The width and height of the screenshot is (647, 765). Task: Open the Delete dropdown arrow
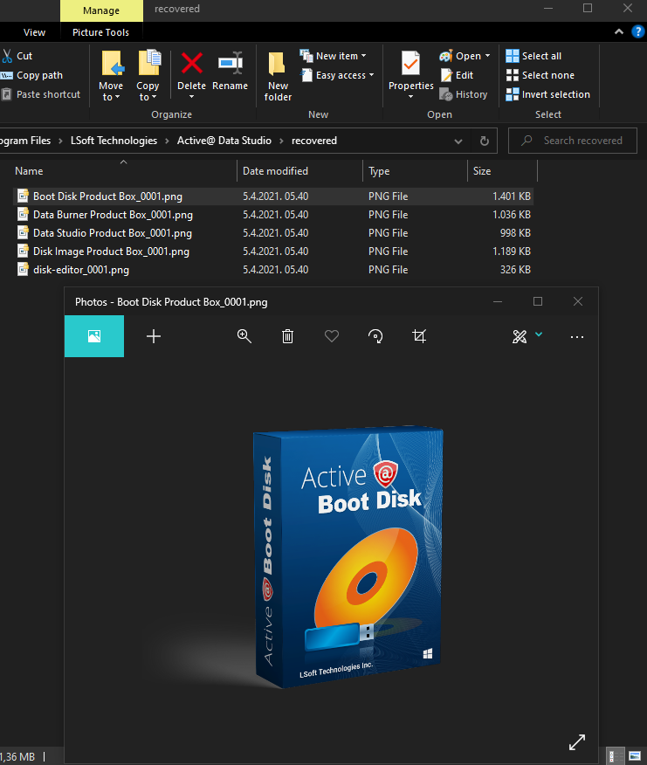192,97
